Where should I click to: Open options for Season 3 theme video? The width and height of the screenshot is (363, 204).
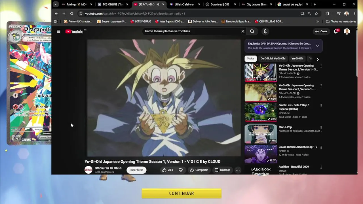321,86
